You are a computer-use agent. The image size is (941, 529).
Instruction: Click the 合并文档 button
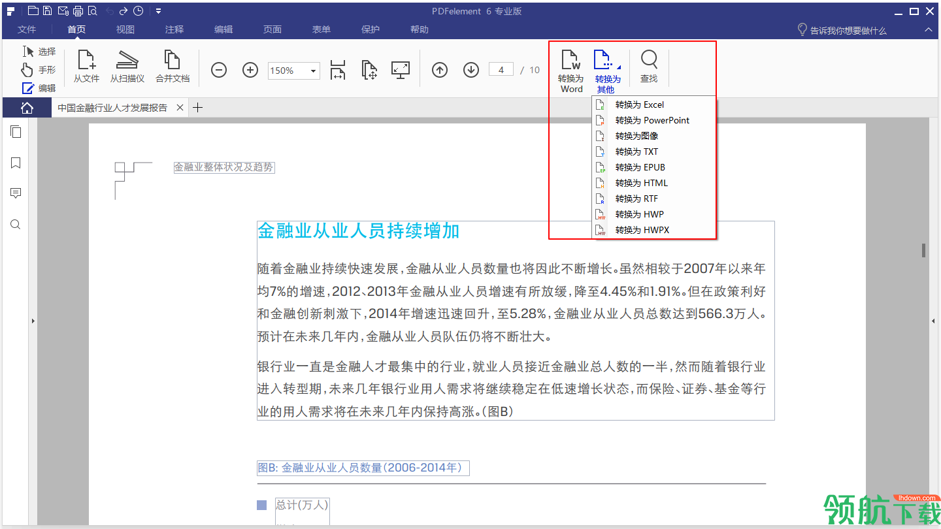pos(173,67)
